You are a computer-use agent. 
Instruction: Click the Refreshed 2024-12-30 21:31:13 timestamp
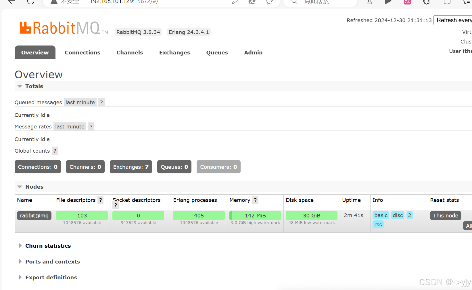tap(389, 20)
